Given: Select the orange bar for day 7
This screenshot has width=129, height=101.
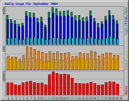Looking at the screenshot, I should coord(31,59).
